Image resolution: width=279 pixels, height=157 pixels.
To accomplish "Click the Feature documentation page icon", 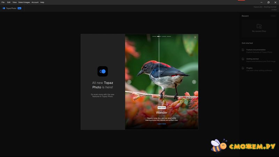I will click(243, 50).
